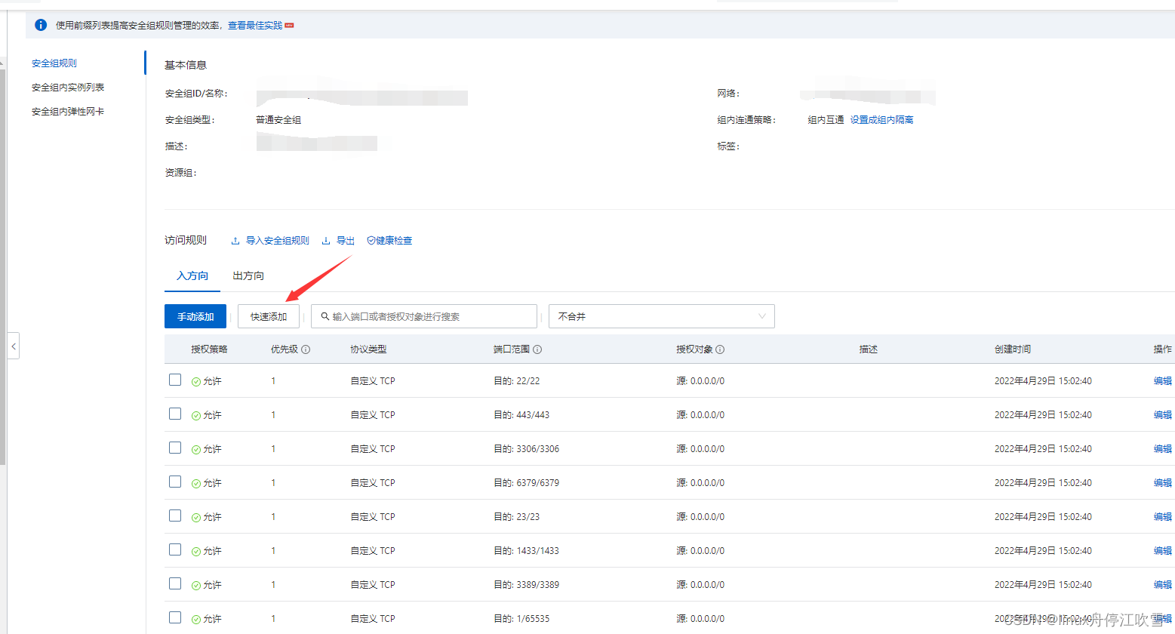The image size is (1175, 634).
Task: Click the 授权策略 column header
Action: [x=209, y=349]
